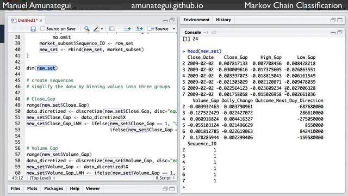The width and height of the screenshot is (348, 196).
Task: Restore the Environment pane size
Action: point(333,20)
